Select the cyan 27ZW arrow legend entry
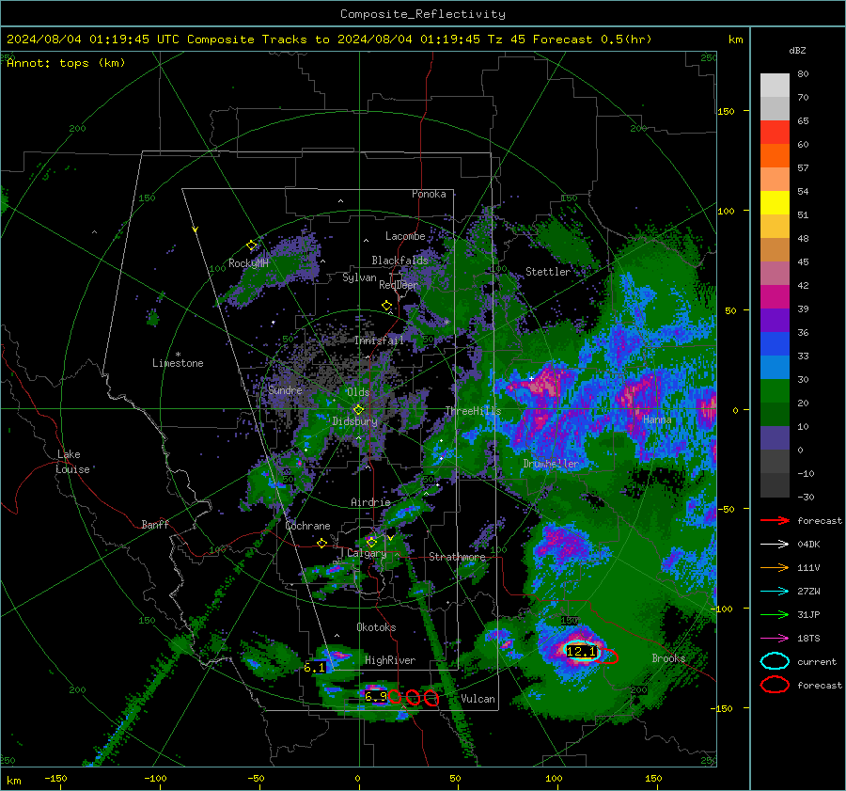 pos(775,592)
